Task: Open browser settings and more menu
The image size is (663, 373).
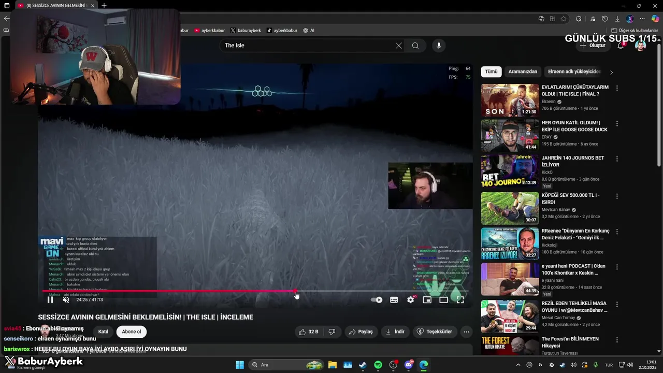Action: pyautogui.click(x=642, y=19)
